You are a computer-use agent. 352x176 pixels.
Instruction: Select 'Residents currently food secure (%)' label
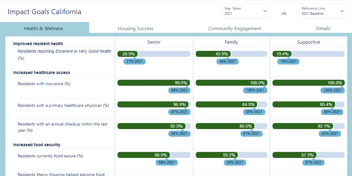click(50, 156)
